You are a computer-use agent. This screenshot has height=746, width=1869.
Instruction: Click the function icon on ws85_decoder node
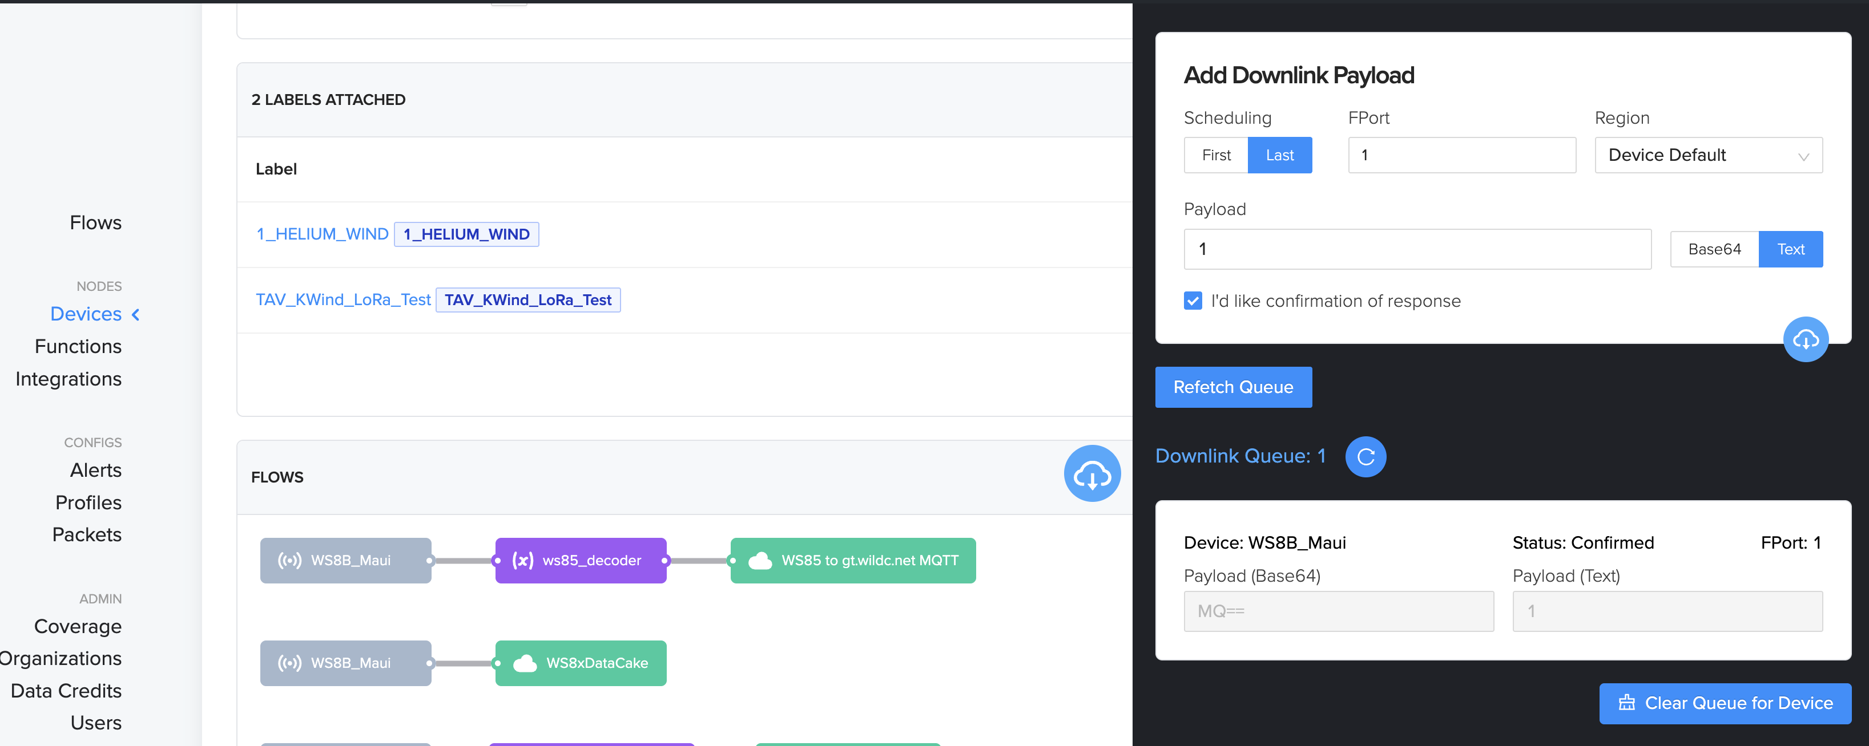[522, 561]
